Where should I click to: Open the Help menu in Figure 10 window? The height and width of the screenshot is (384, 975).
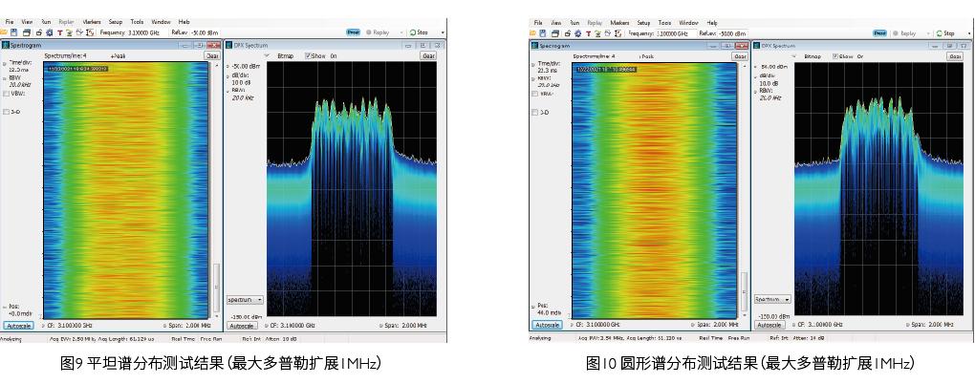[712, 22]
